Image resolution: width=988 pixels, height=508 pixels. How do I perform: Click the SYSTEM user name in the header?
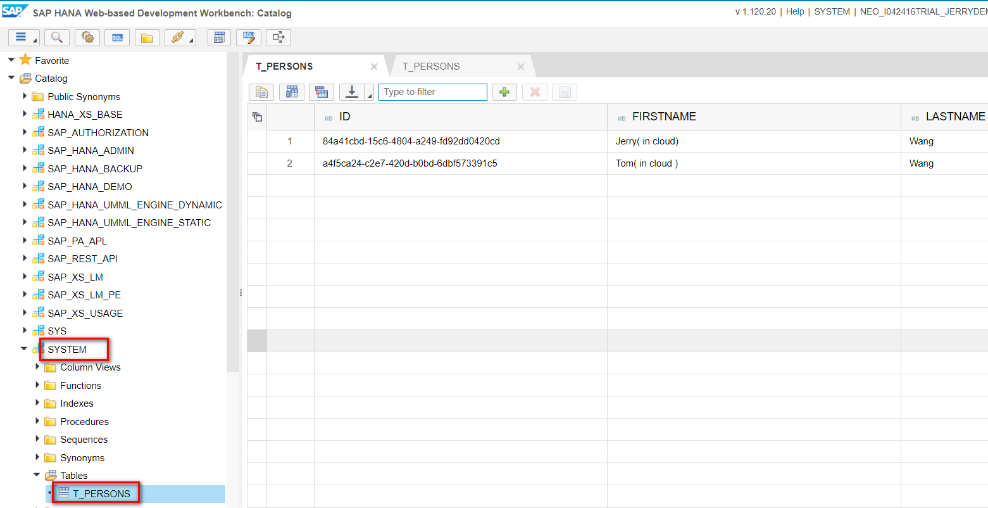coord(832,11)
